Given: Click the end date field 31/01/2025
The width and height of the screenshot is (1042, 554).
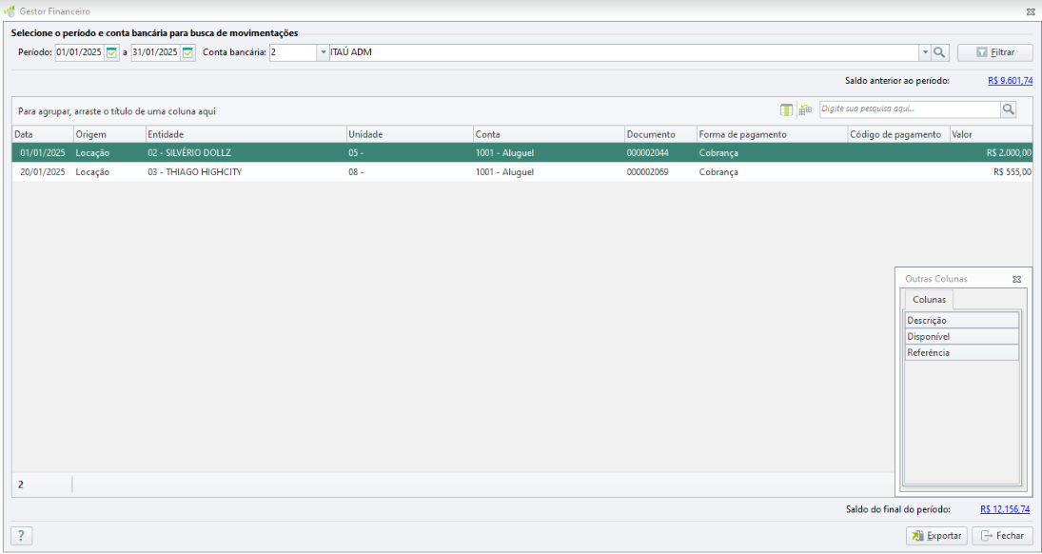Looking at the screenshot, I should coord(155,52).
